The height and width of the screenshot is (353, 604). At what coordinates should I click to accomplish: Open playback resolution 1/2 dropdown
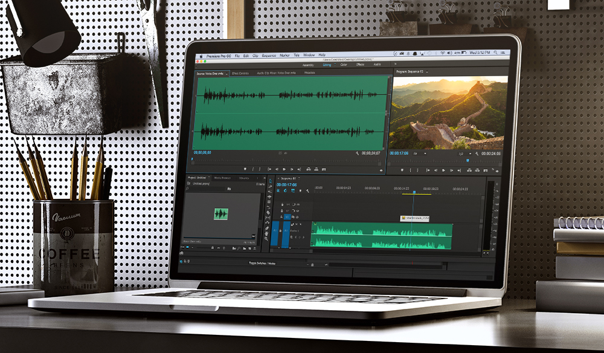[x=465, y=154]
